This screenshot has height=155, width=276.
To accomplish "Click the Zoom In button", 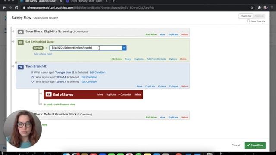I will [259, 16].
